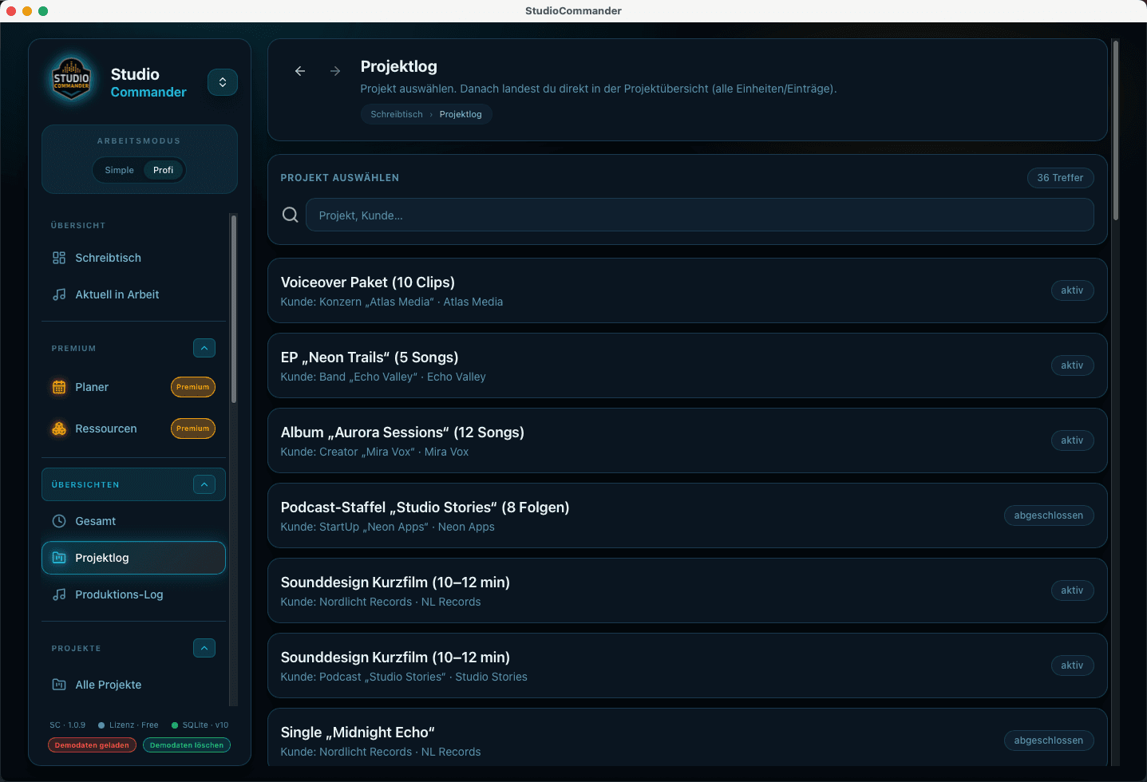Click the aktiv badge on Voiceover Paket
The image size is (1147, 782).
click(x=1072, y=290)
